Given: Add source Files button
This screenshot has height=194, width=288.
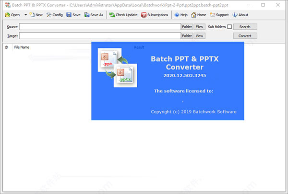Looking at the screenshot, I should (199, 27).
